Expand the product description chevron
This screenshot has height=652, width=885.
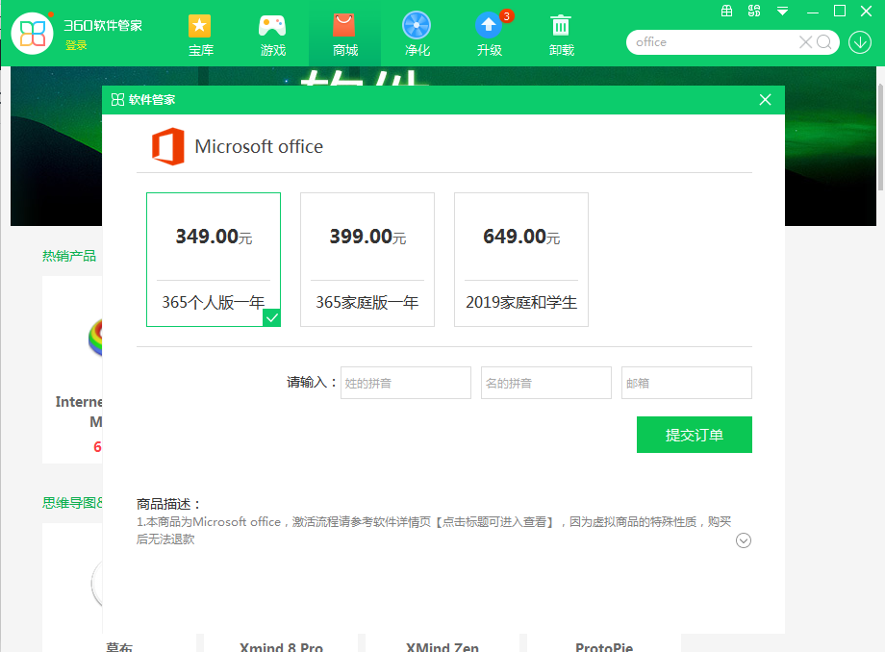coord(744,540)
